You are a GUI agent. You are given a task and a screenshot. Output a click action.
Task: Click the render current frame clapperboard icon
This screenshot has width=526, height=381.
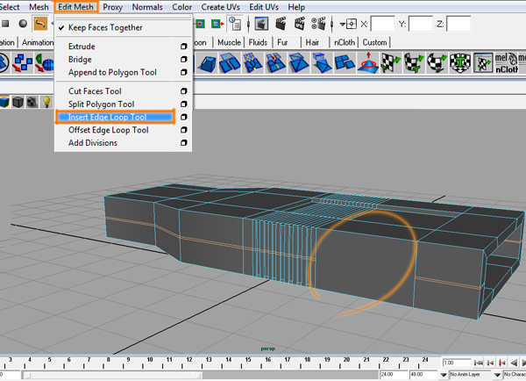(x=281, y=24)
